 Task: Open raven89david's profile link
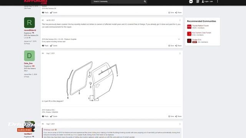coord(30,30)
